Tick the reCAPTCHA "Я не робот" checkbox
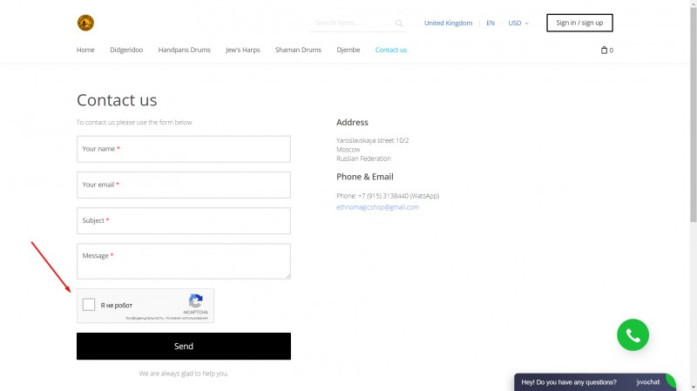The image size is (697, 391). 89,305
